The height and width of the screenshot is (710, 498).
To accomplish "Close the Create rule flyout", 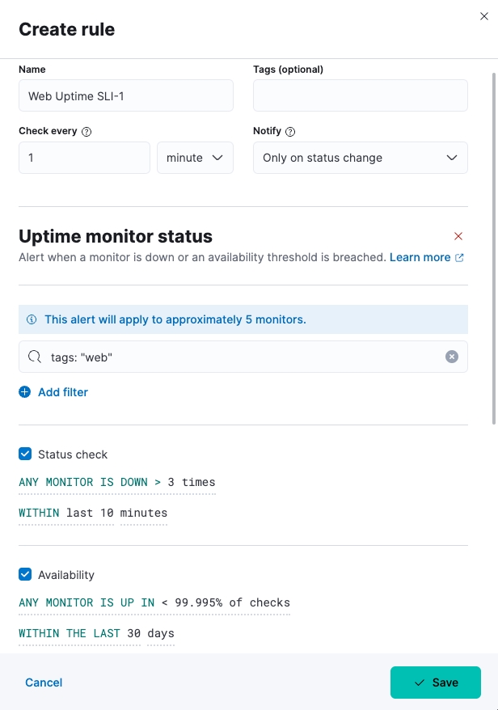I will (484, 16).
